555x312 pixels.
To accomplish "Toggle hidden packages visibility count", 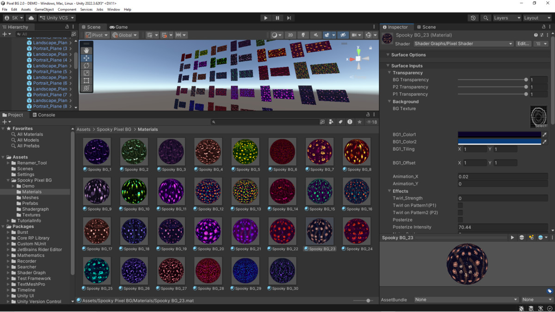I will pos(372,122).
